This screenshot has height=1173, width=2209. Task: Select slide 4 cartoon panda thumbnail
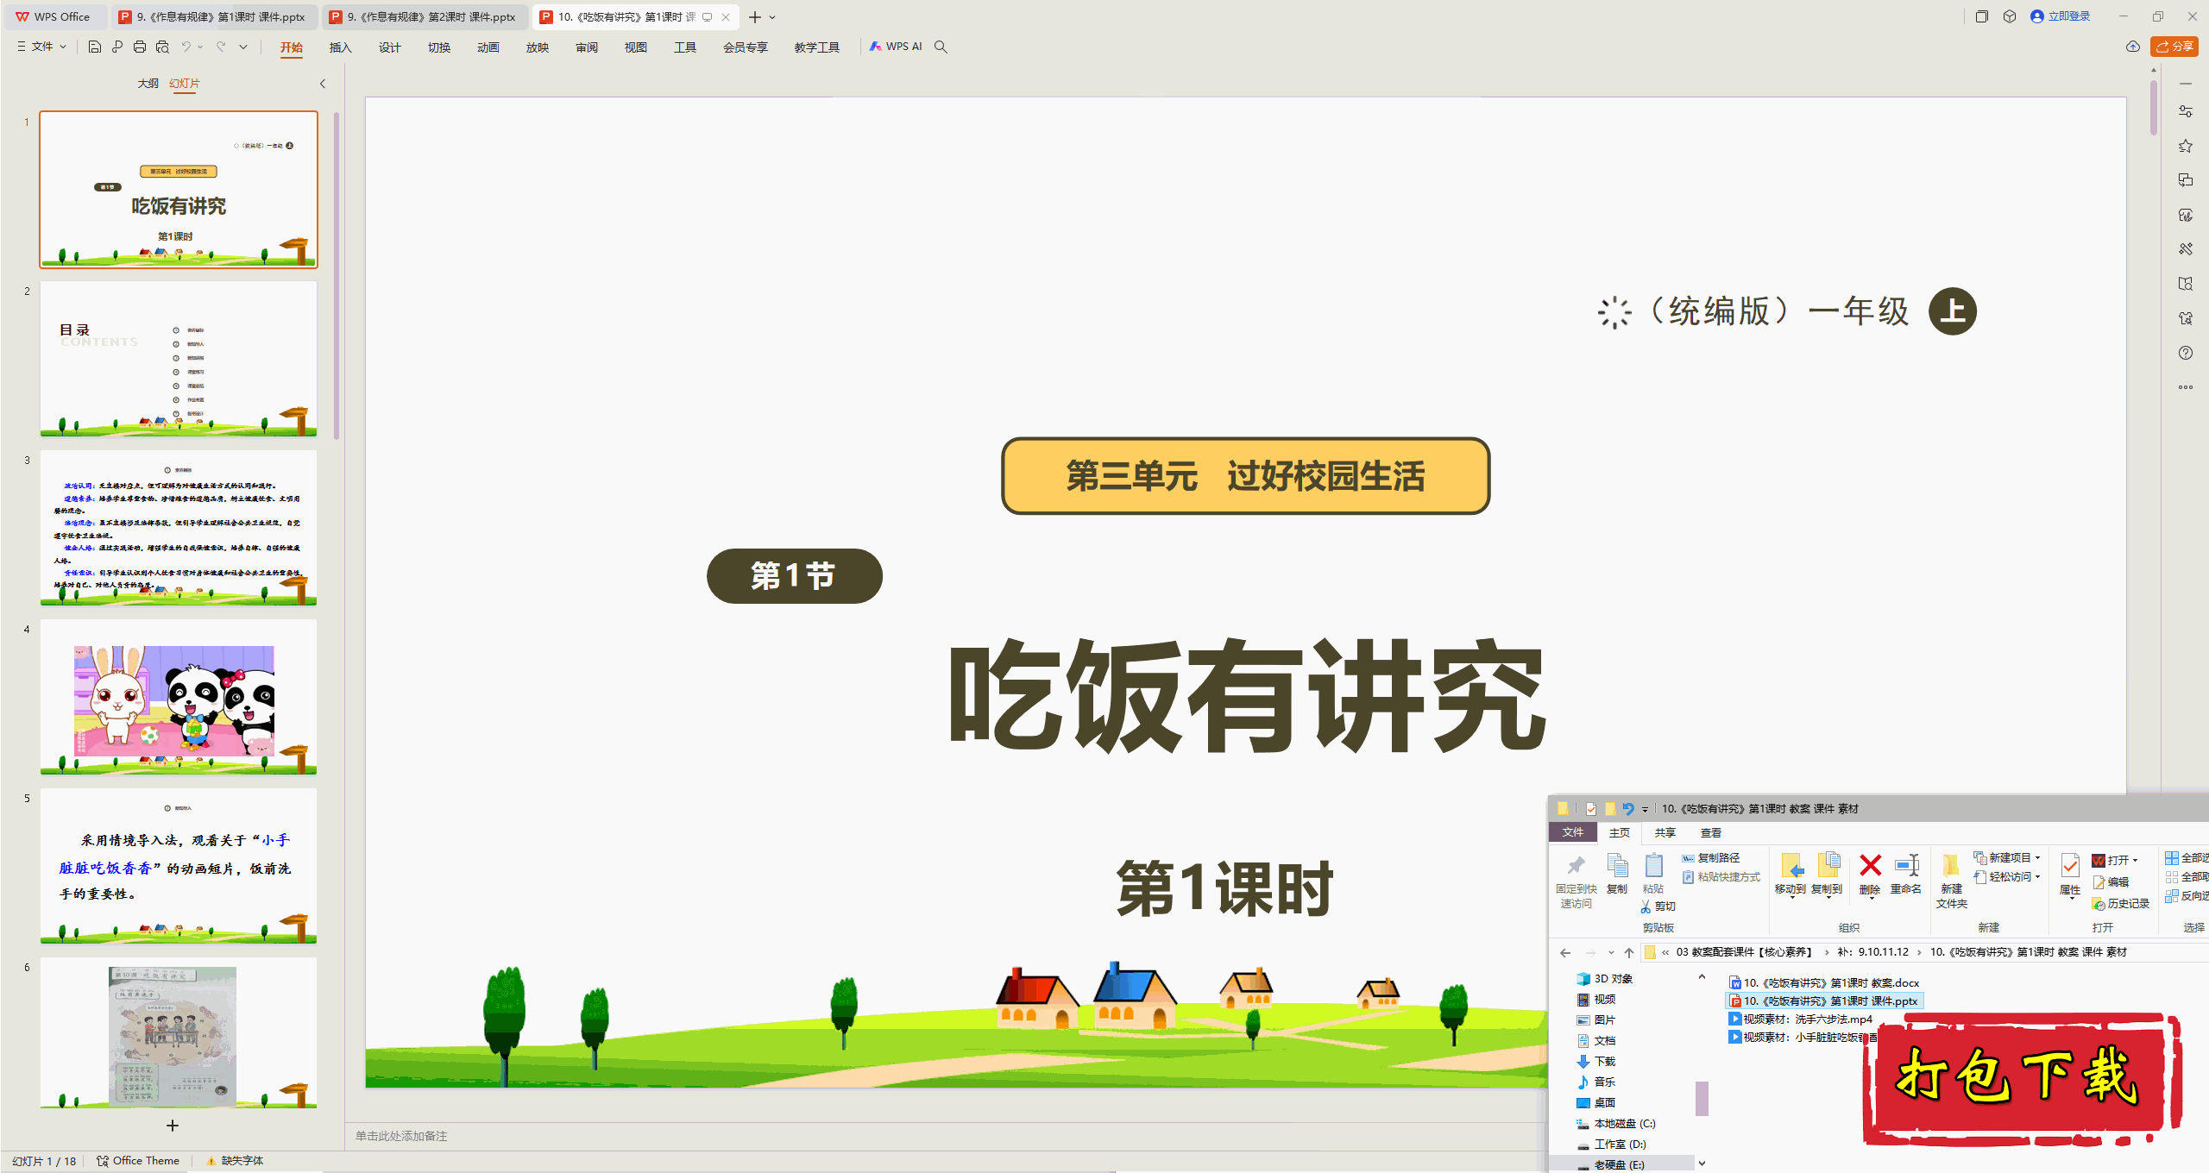(x=179, y=697)
